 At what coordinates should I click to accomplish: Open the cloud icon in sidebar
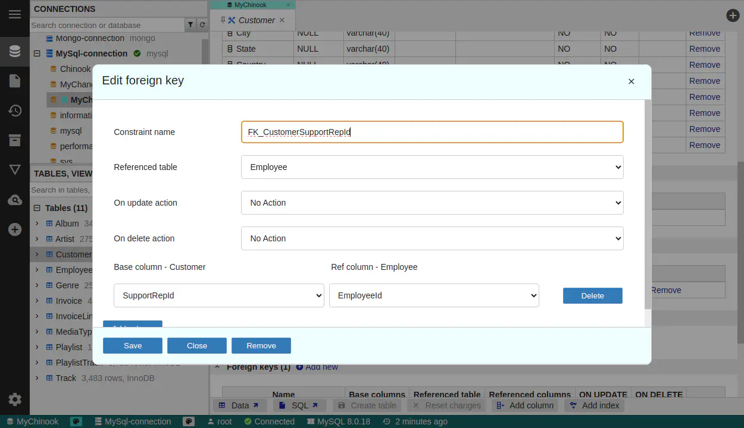pos(15,200)
